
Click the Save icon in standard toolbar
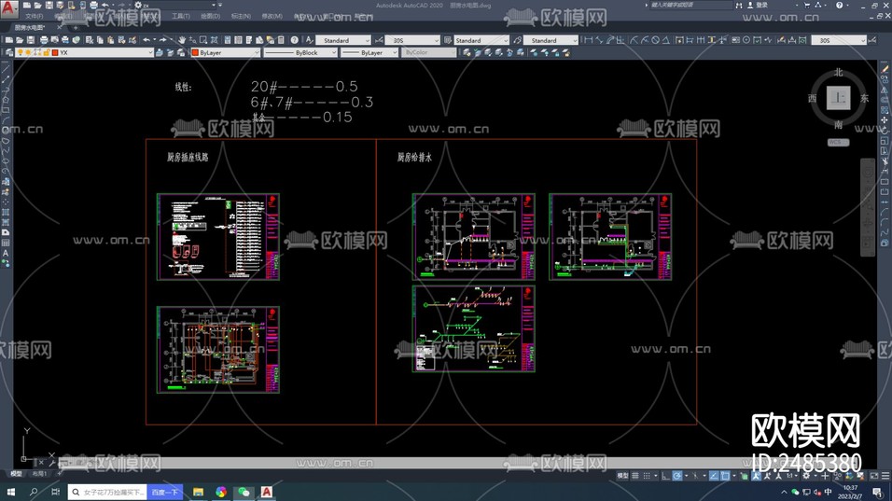pyautogui.click(x=31, y=40)
